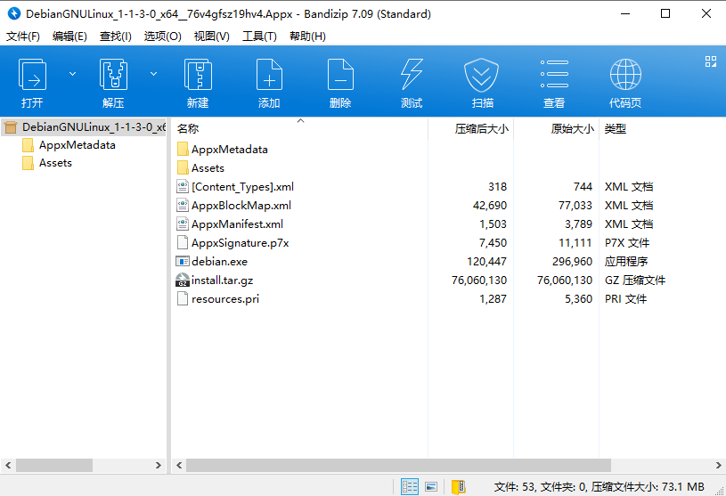Click the 解压 (Extract) toolbar icon
726x496 pixels.
pos(113,75)
